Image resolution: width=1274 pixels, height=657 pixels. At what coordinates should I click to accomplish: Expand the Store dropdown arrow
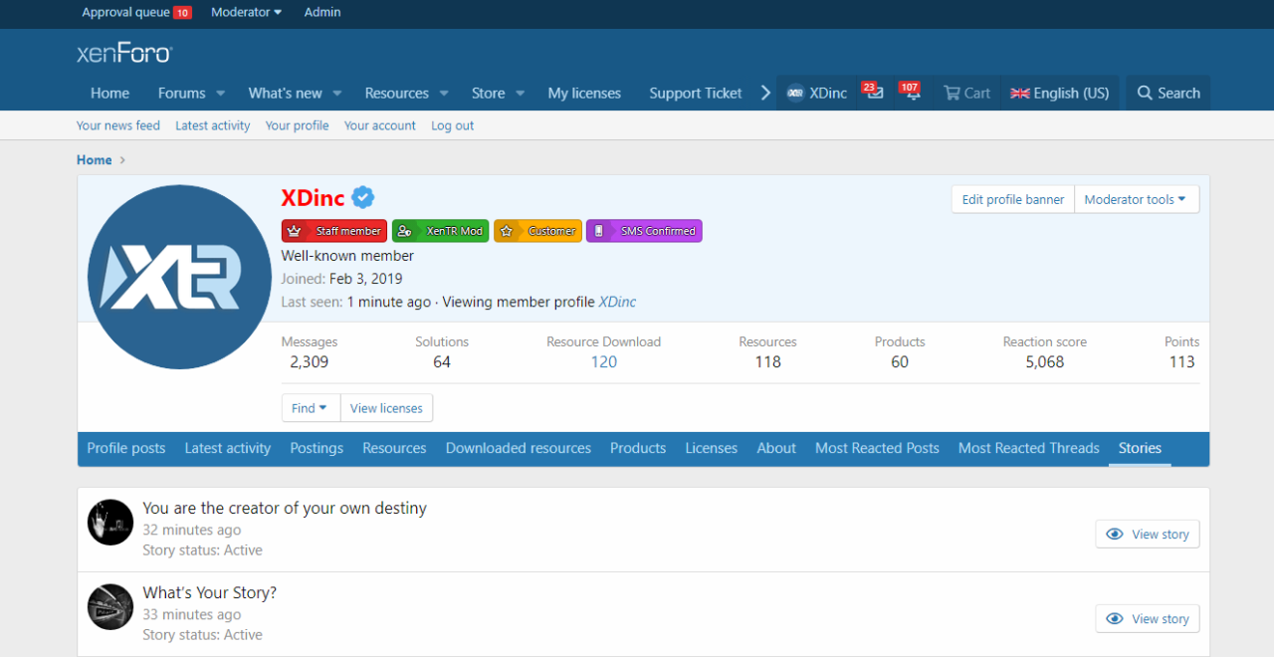pos(520,93)
